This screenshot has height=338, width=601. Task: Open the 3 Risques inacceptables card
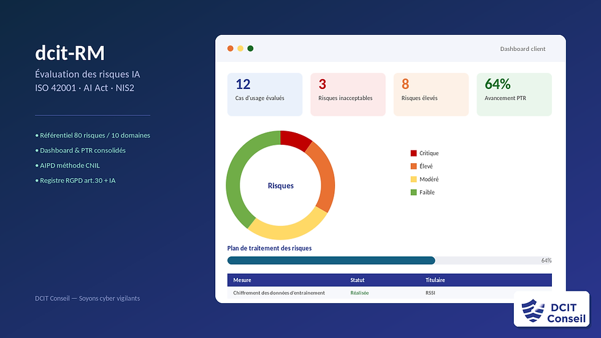point(348,94)
